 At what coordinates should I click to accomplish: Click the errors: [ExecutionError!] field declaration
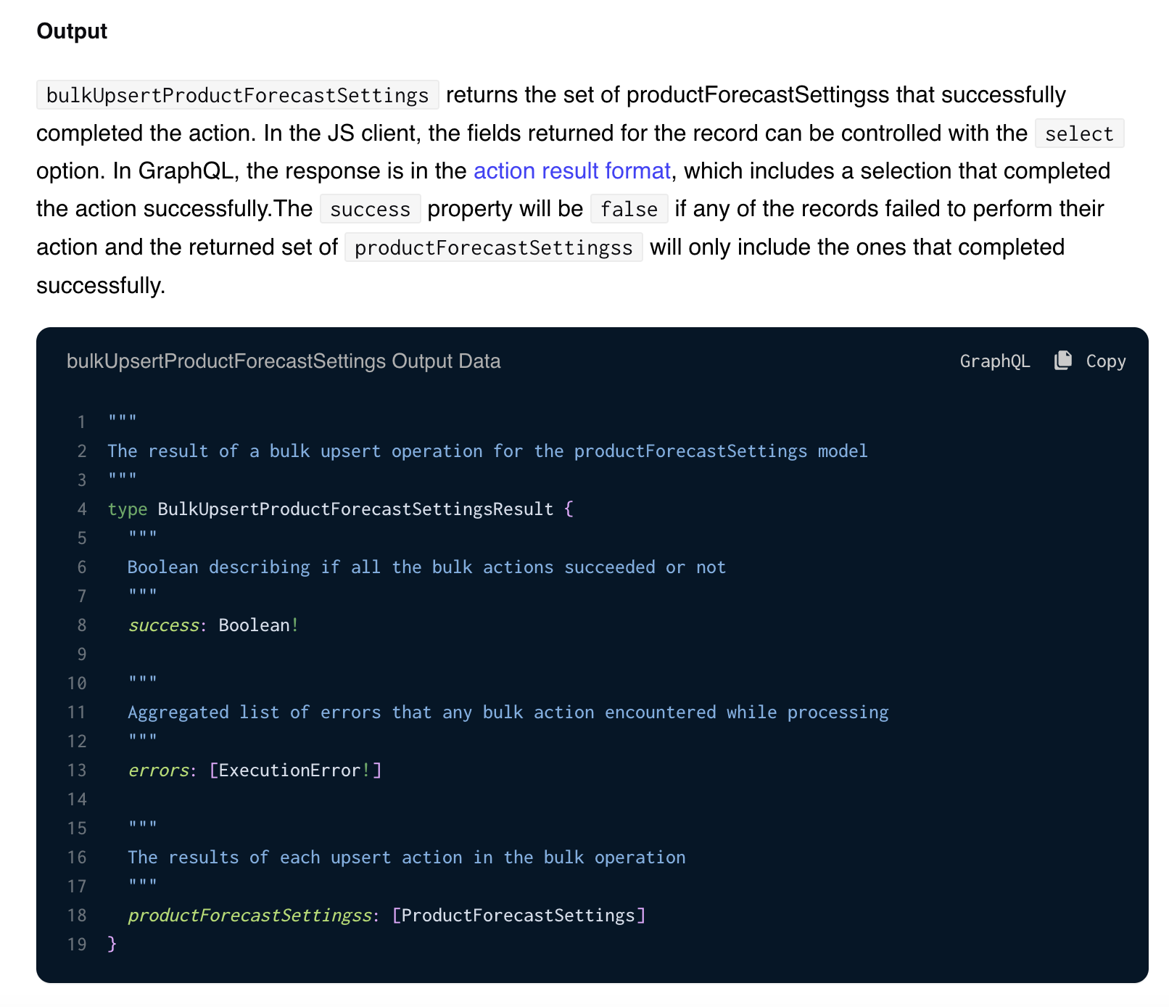click(x=255, y=770)
